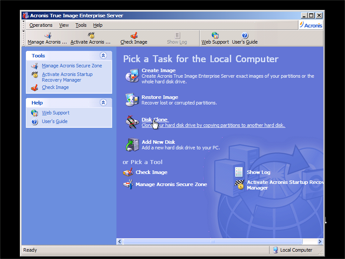Select the Disk Clone task title

154,120
